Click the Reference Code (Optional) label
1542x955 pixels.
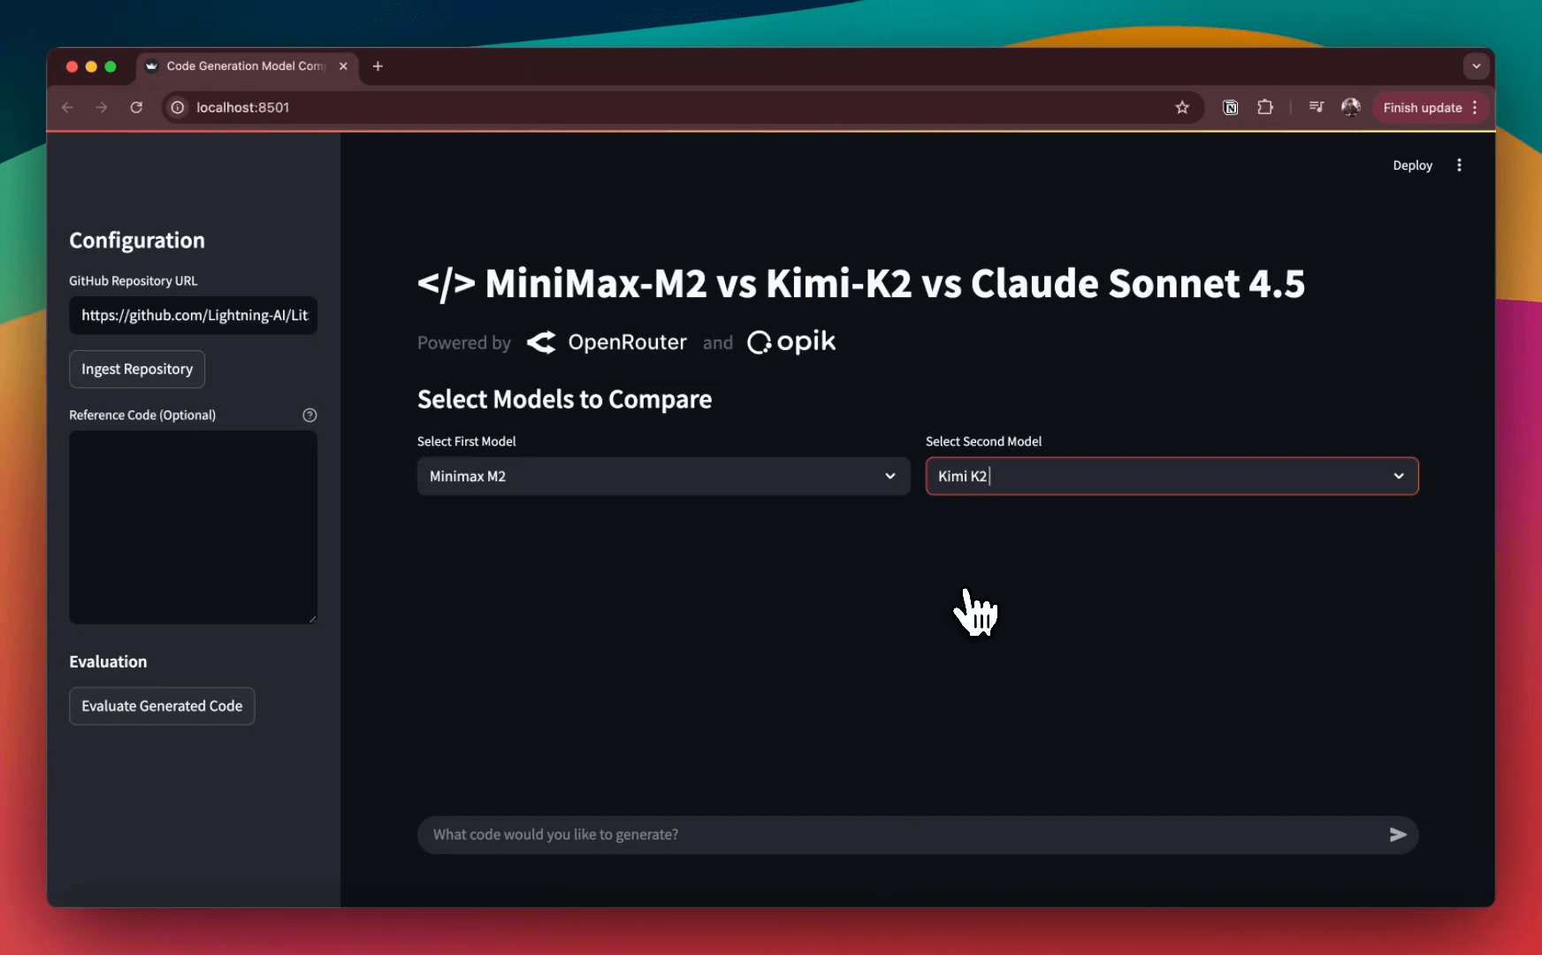coord(142,416)
